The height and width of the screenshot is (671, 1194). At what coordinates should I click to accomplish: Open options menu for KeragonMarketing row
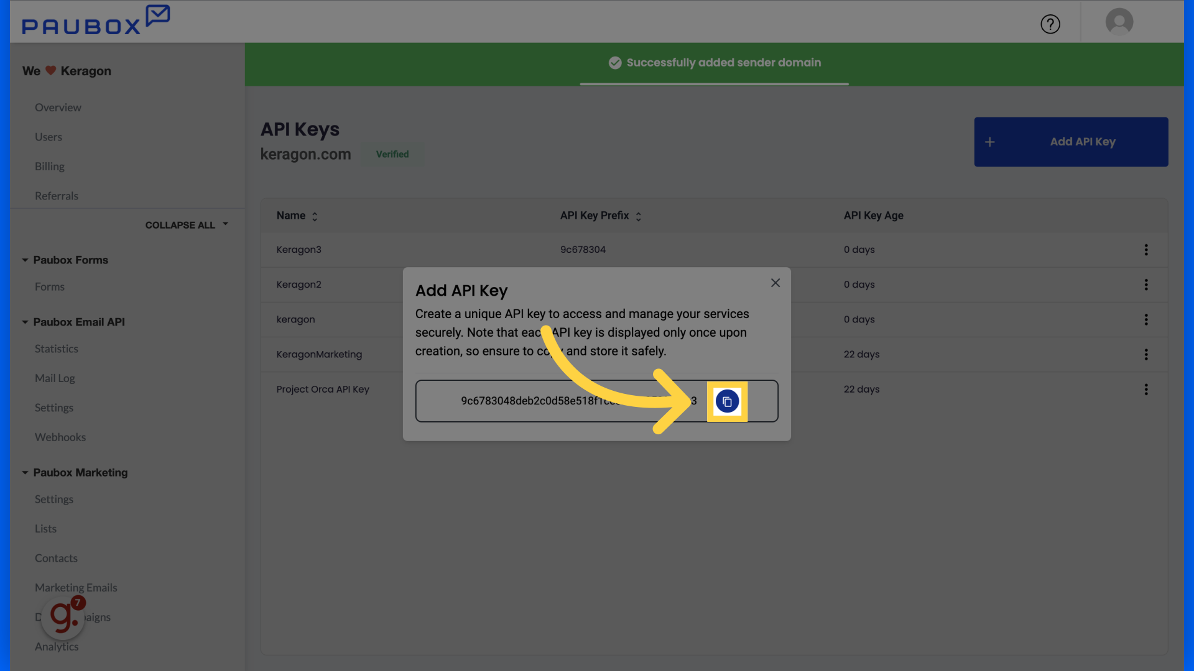[x=1146, y=354]
